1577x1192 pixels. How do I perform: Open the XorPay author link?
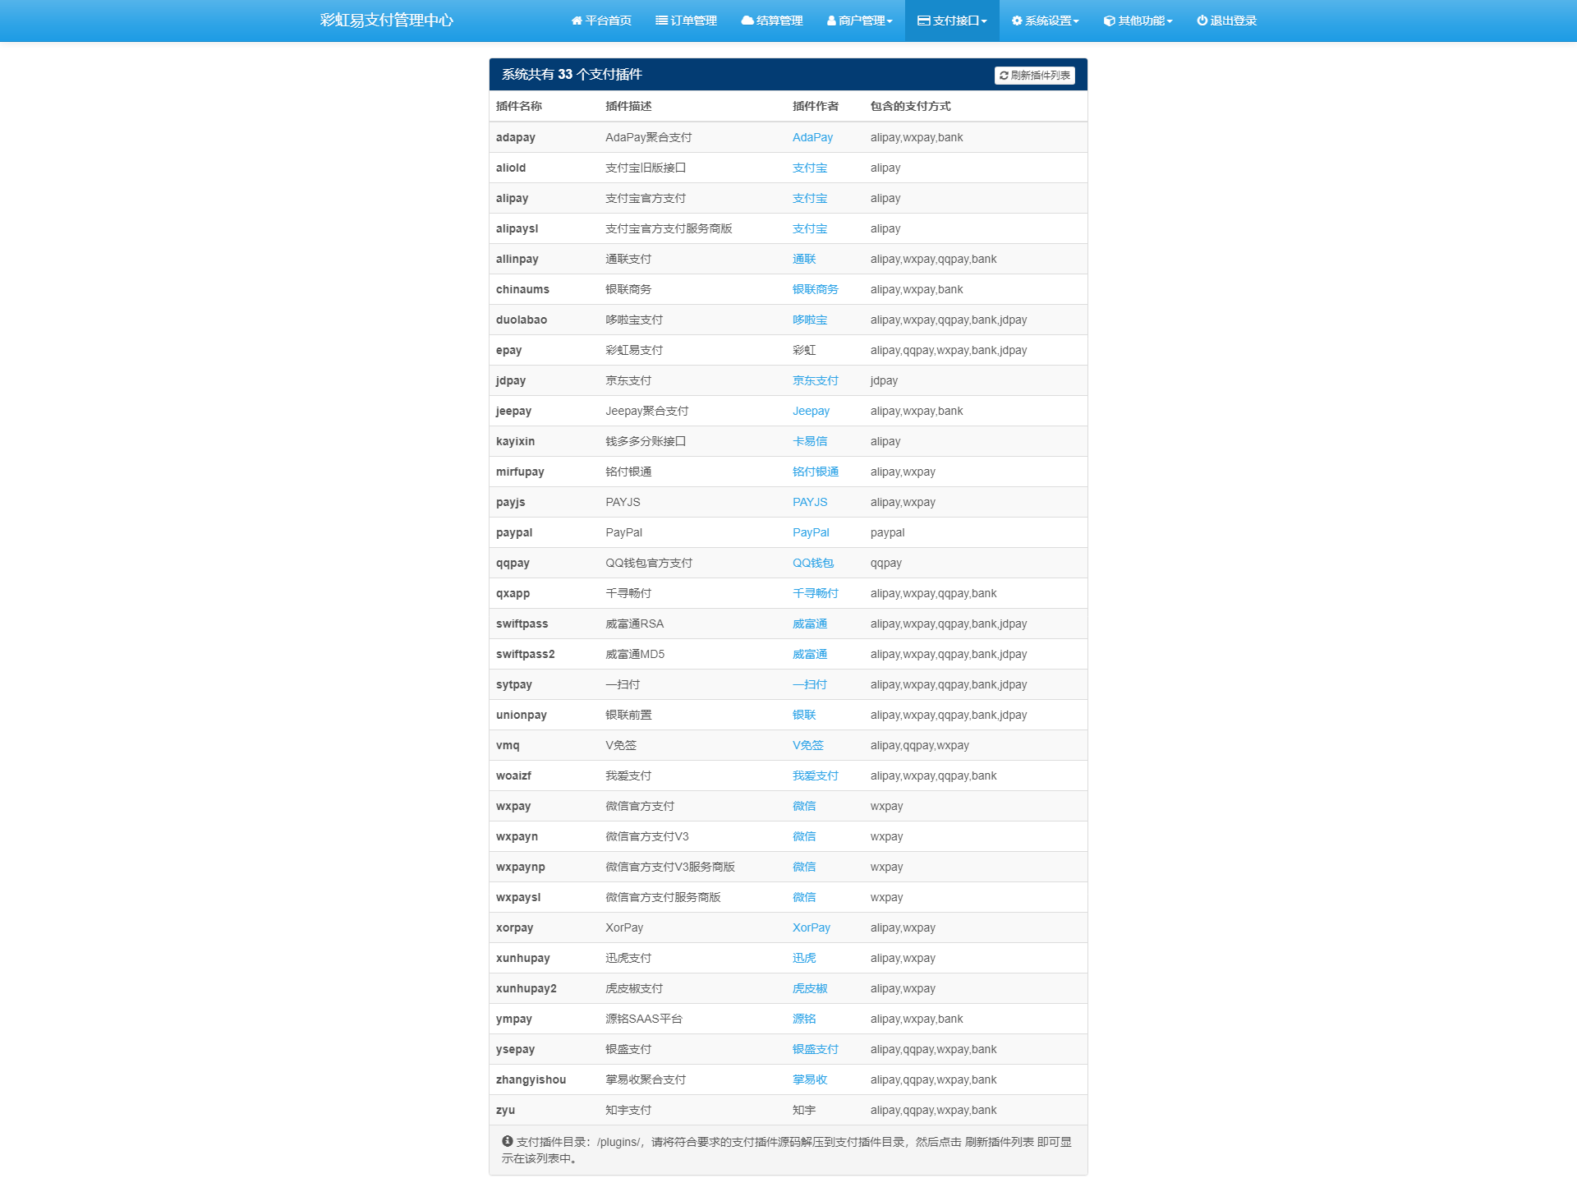[x=811, y=927]
